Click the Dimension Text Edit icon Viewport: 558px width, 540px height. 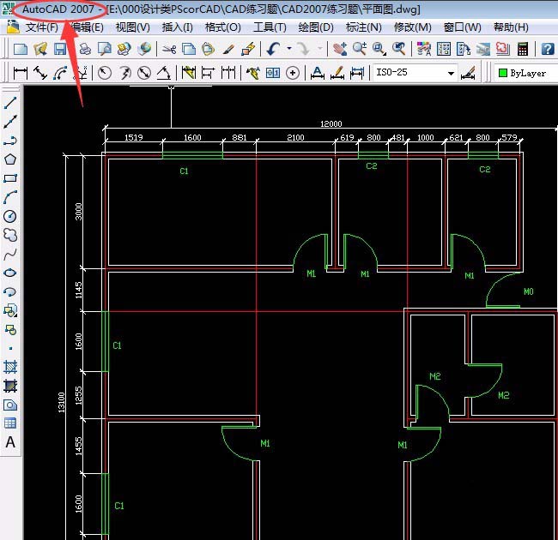click(337, 73)
